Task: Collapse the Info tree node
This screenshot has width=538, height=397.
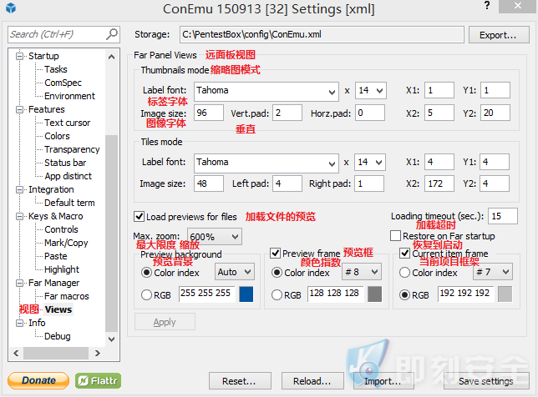Action: click(20, 323)
